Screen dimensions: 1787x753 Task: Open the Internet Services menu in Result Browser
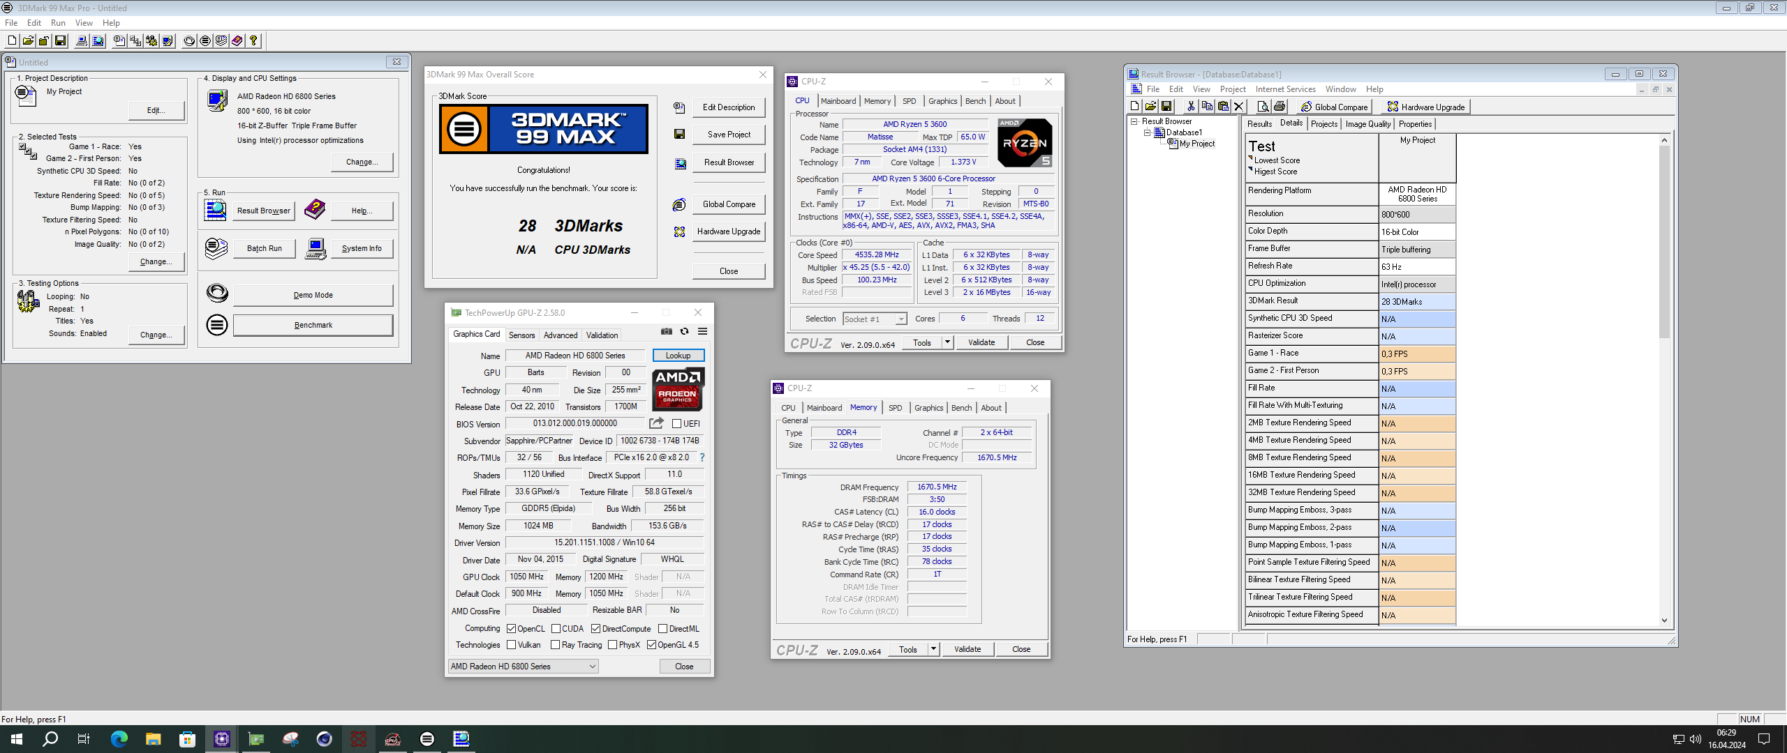coord(1285,89)
